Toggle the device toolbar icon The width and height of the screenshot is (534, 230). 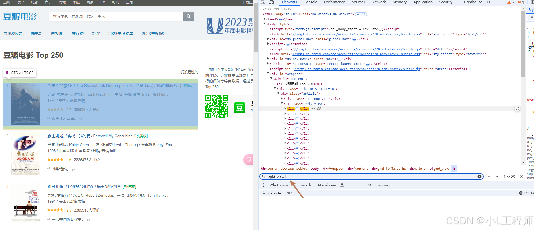(271, 2)
